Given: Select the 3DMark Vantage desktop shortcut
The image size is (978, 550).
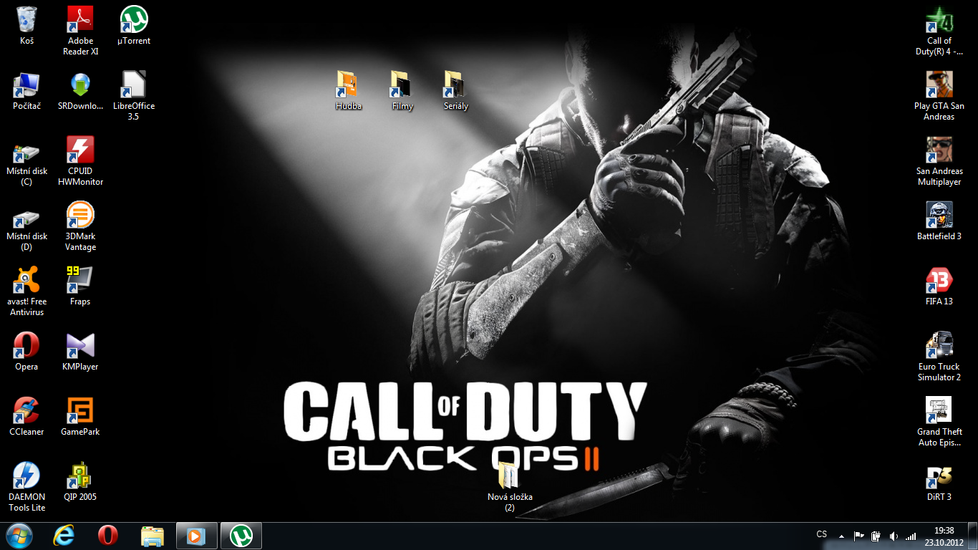Looking at the screenshot, I should pos(80,226).
